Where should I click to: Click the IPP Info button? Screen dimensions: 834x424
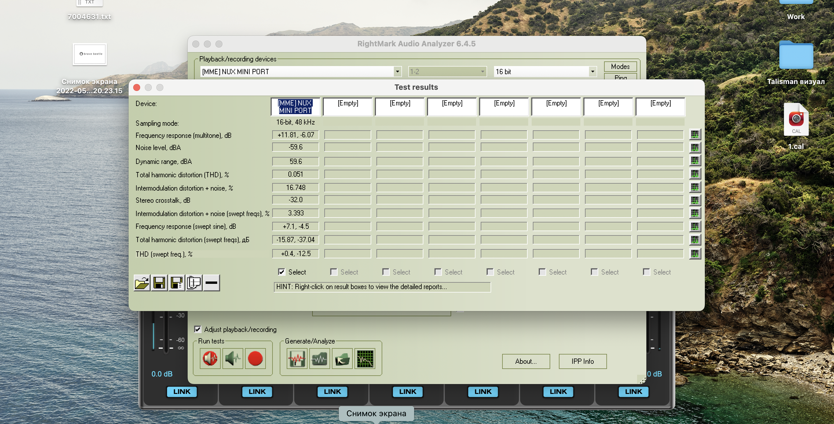(582, 361)
